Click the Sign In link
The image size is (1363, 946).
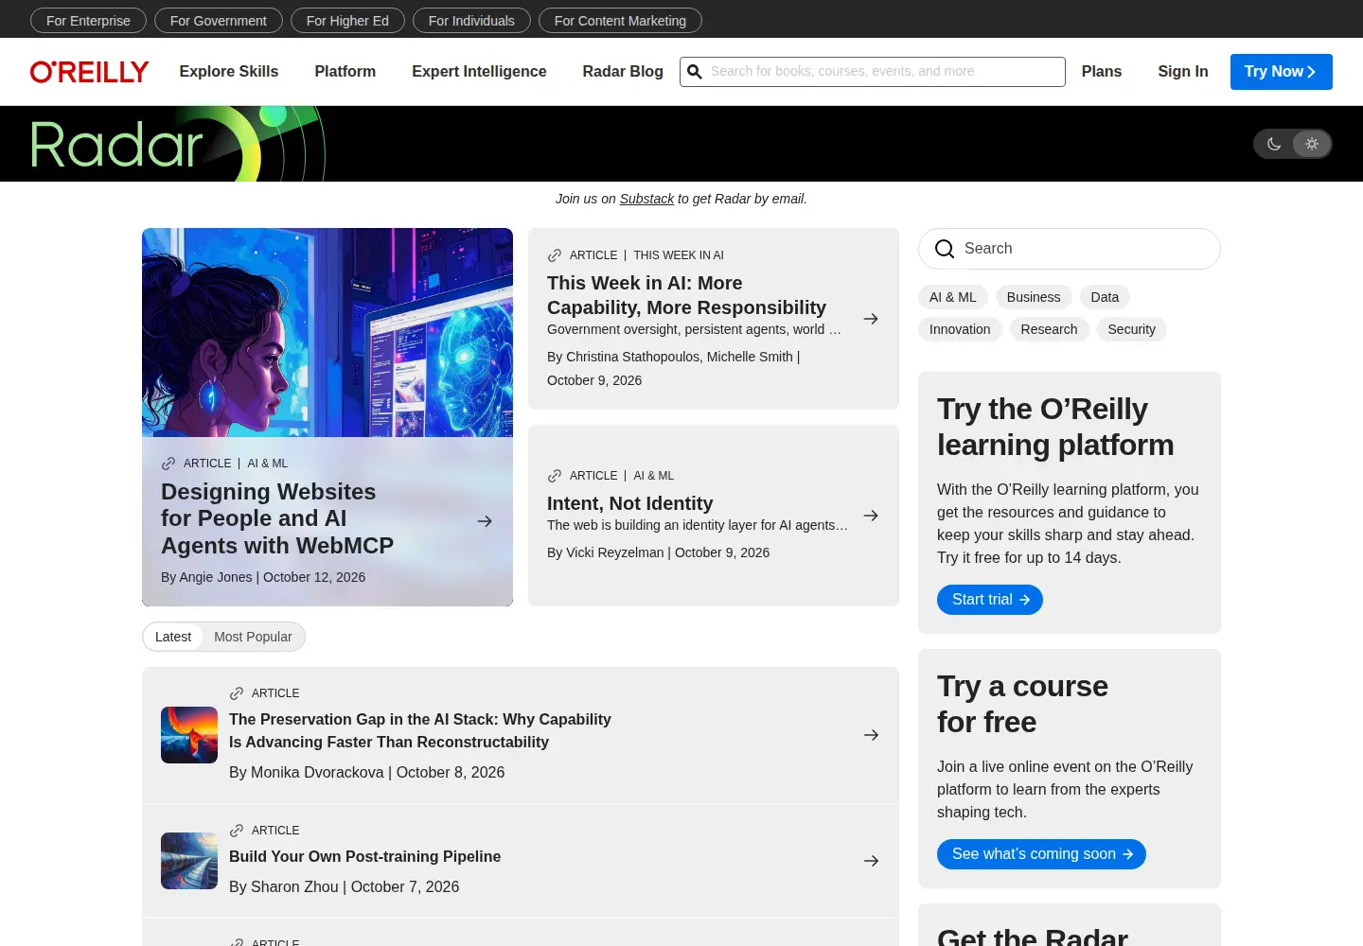[1183, 72]
